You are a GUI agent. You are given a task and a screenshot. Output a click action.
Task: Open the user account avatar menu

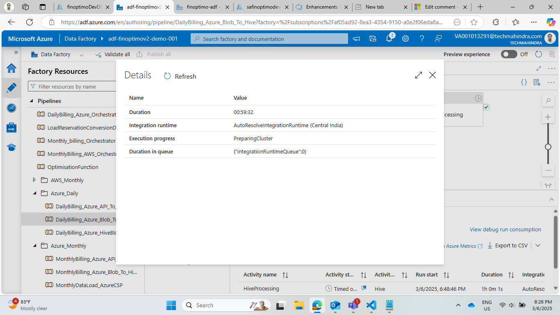[551, 39]
